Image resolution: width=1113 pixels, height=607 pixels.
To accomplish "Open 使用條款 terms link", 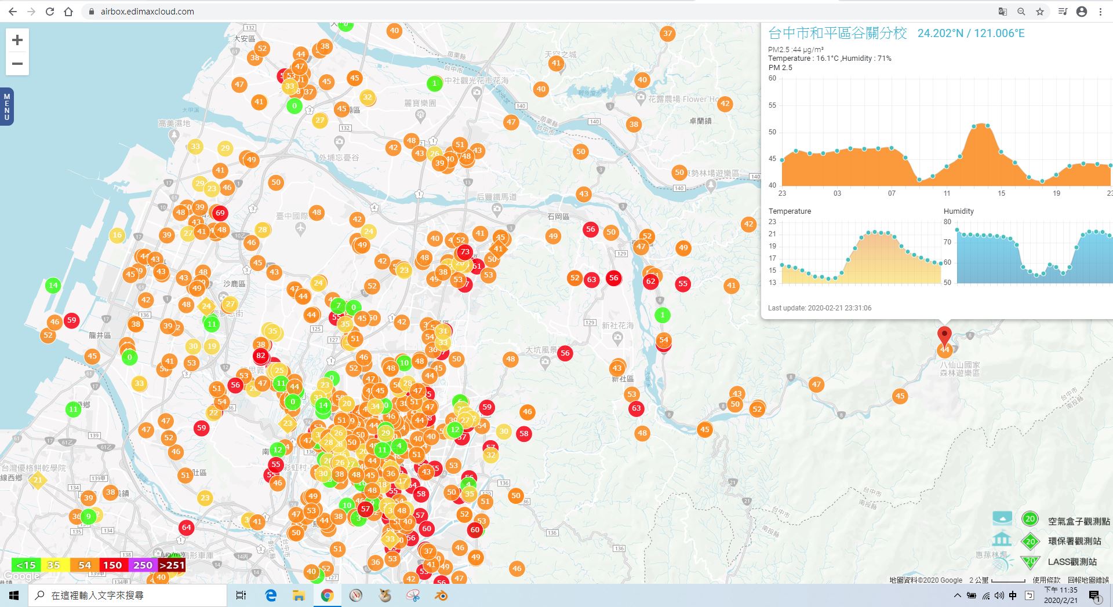I will pyautogui.click(x=1046, y=580).
